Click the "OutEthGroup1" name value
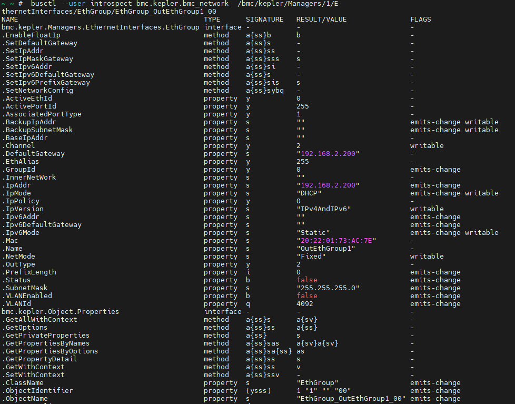515x404 pixels. tap(325, 249)
